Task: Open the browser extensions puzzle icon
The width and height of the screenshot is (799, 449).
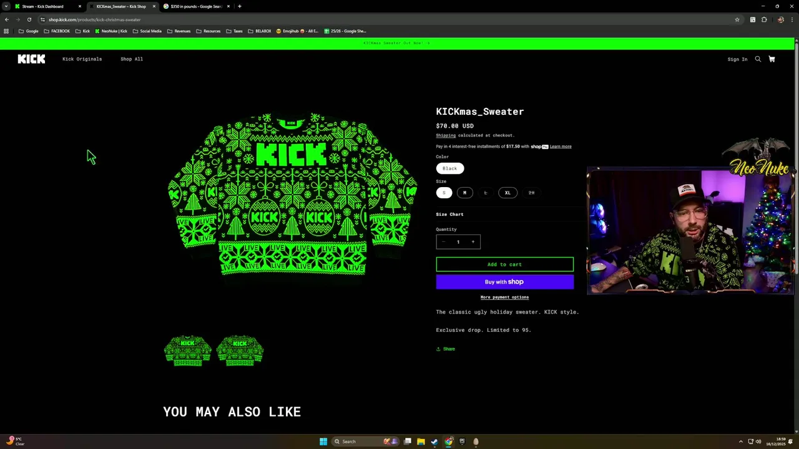Action: coord(764,19)
